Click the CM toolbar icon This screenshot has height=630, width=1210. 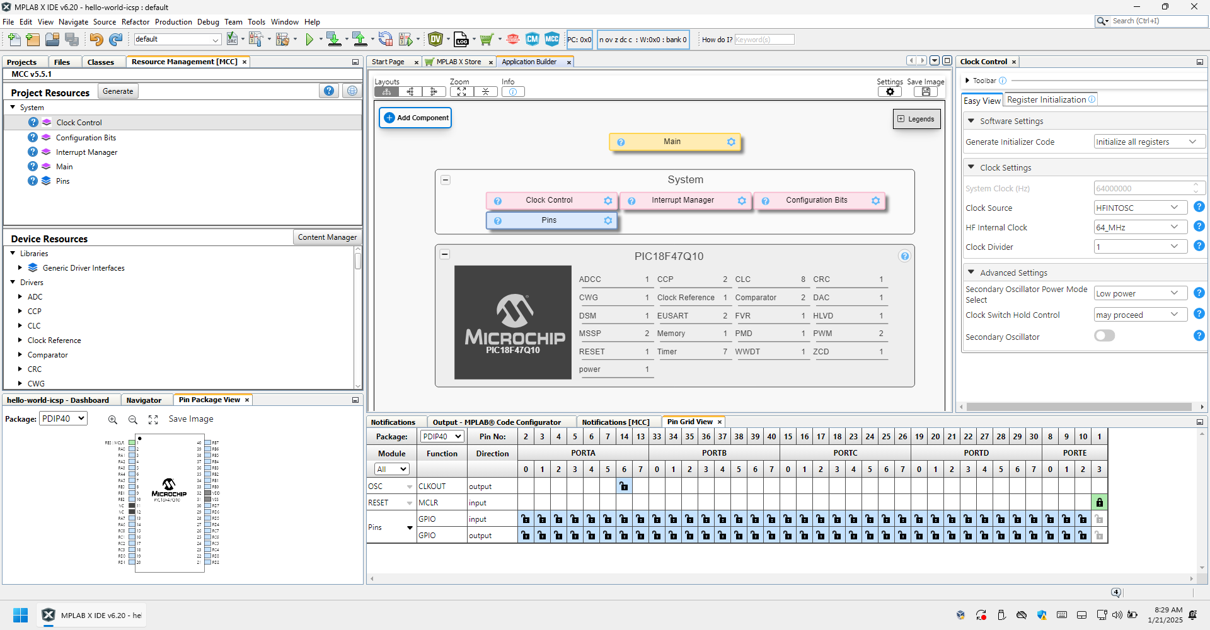533,39
